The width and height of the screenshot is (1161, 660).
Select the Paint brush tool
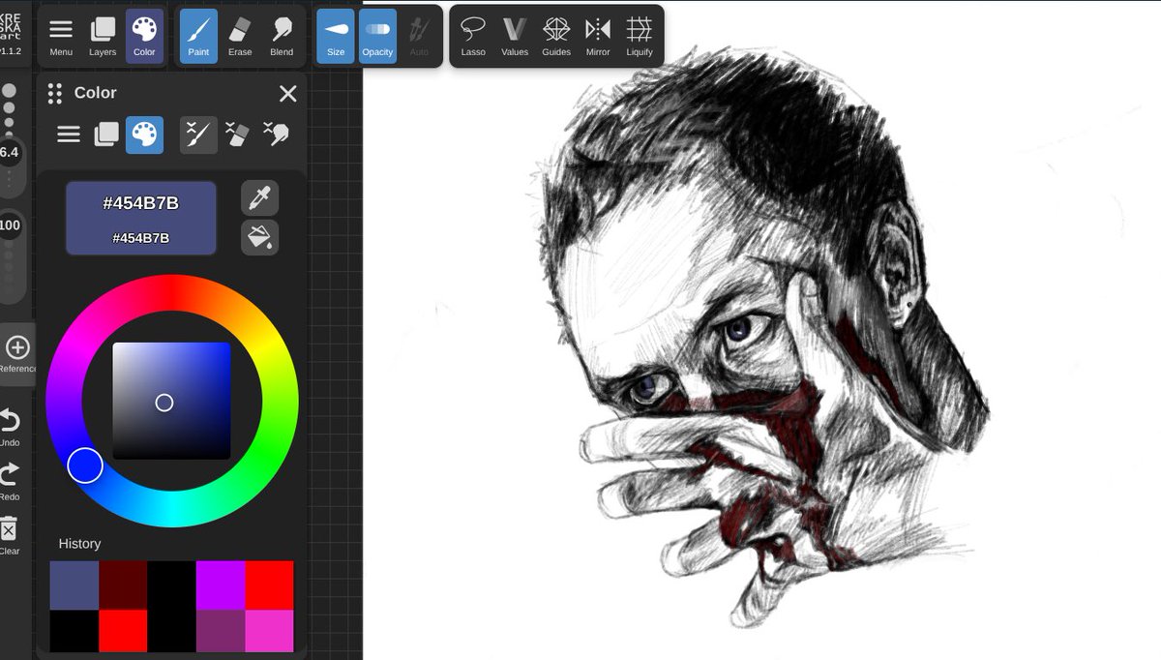[198, 36]
